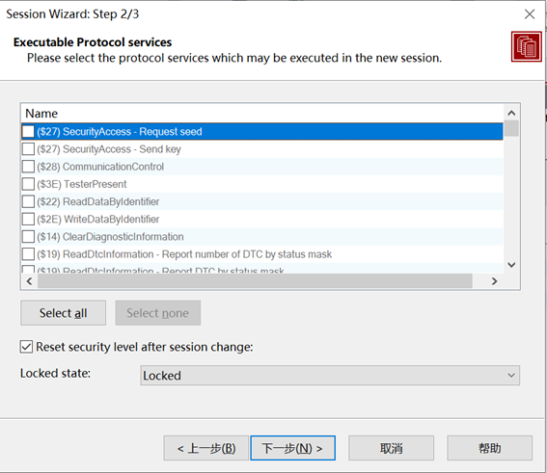Click the Name column header
The image size is (547, 473).
(x=41, y=114)
